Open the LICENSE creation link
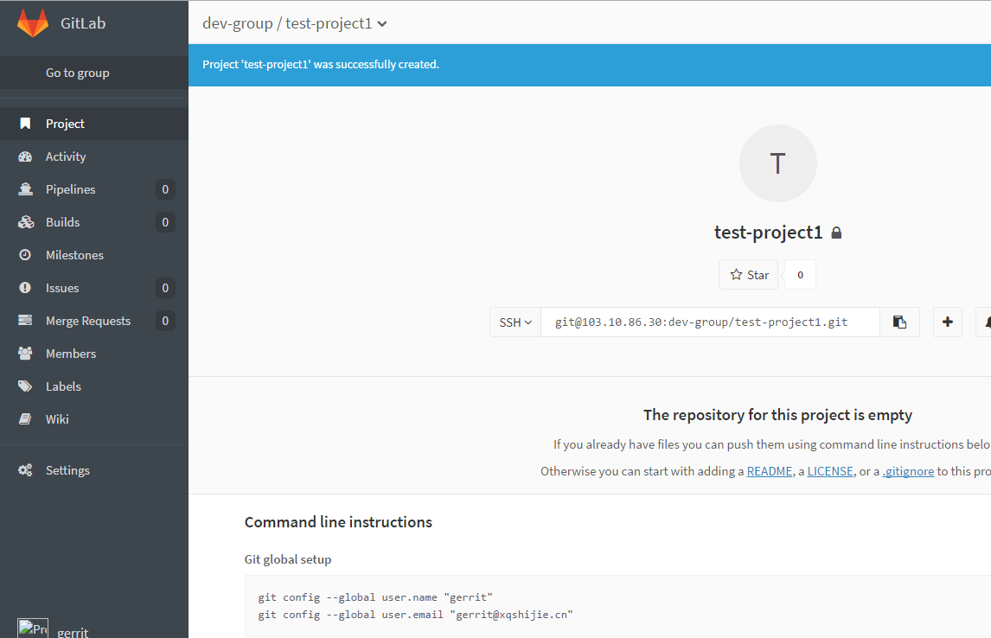 [x=830, y=470]
